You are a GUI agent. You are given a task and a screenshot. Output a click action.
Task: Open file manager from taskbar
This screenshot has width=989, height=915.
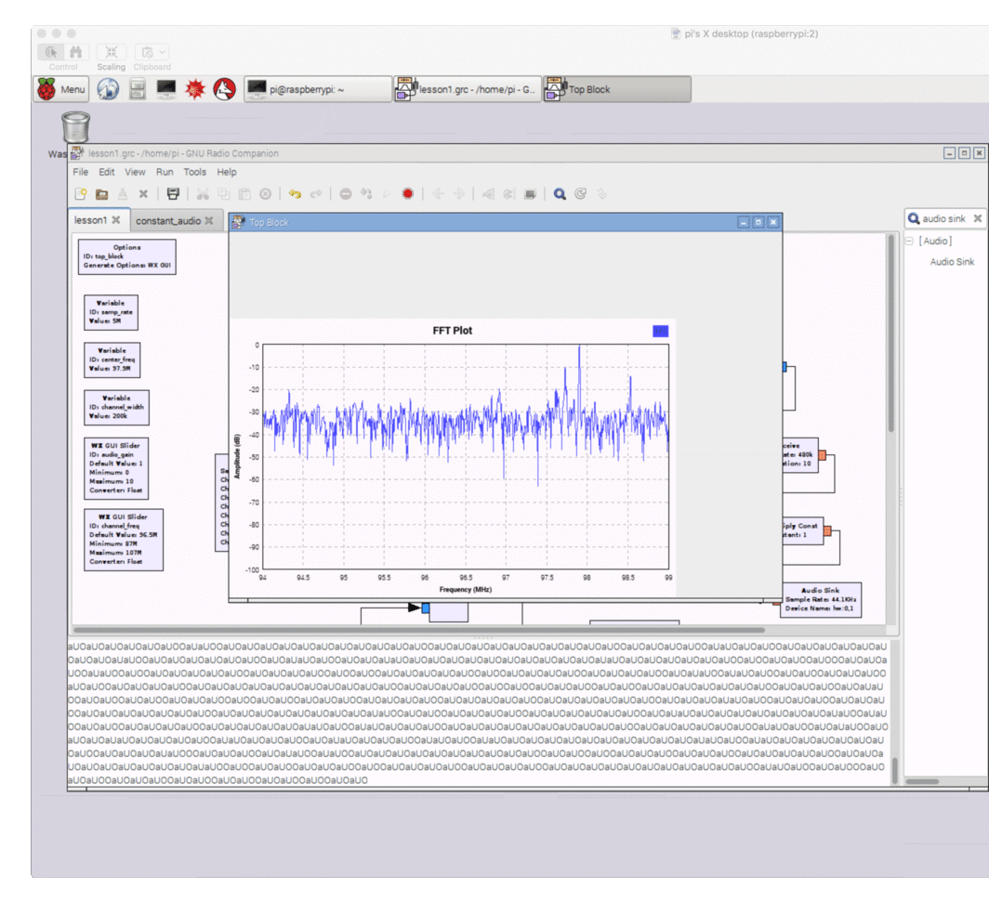[x=137, y=89]
